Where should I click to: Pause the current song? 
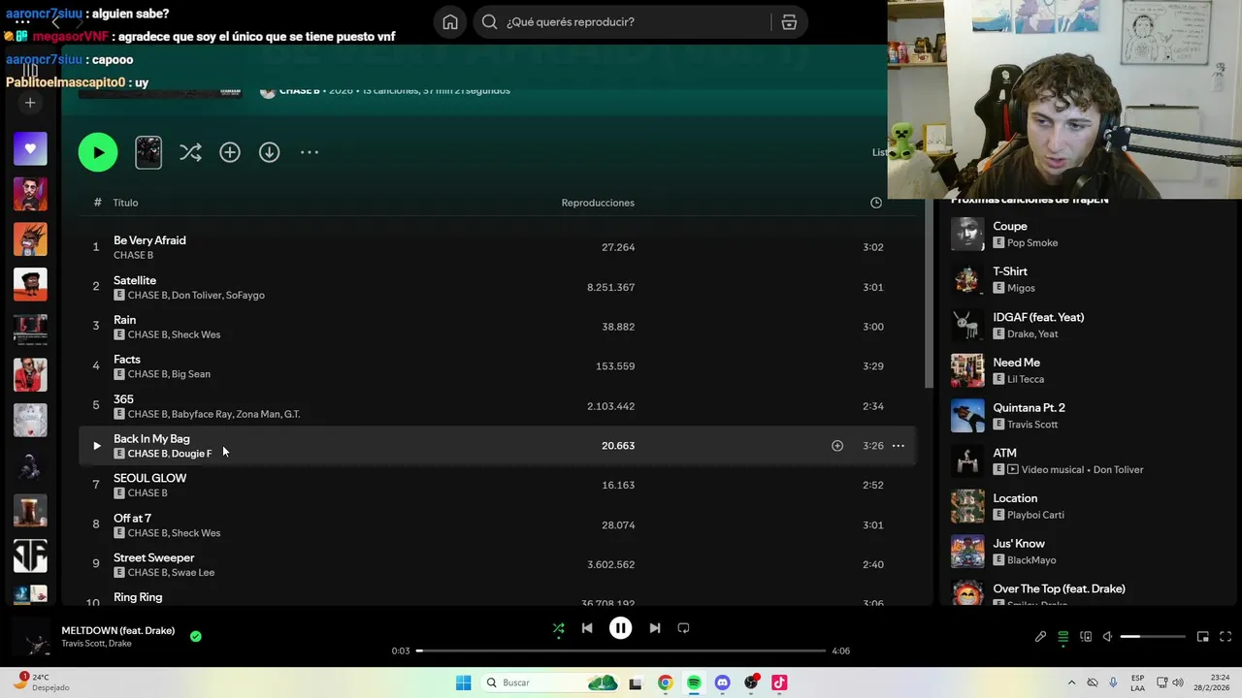coord(621,628)
